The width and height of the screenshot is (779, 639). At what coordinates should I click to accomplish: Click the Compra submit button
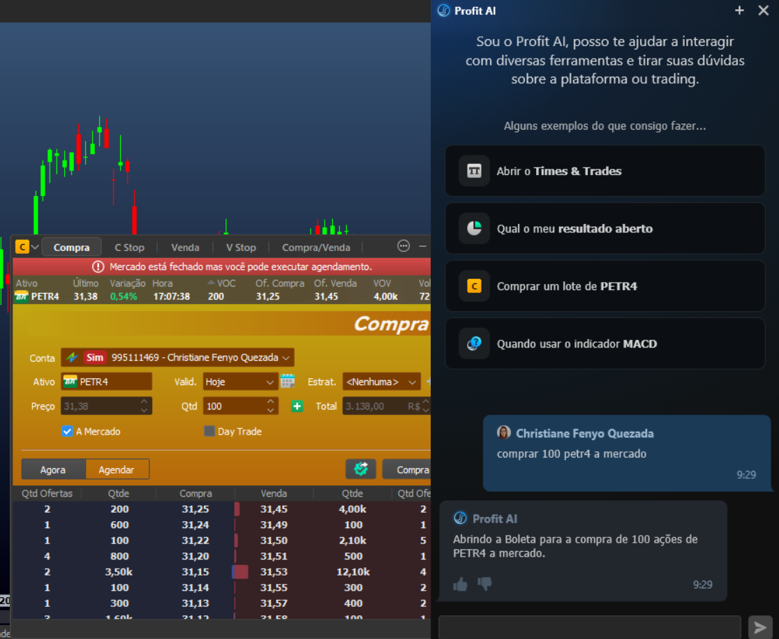point(408,469)
